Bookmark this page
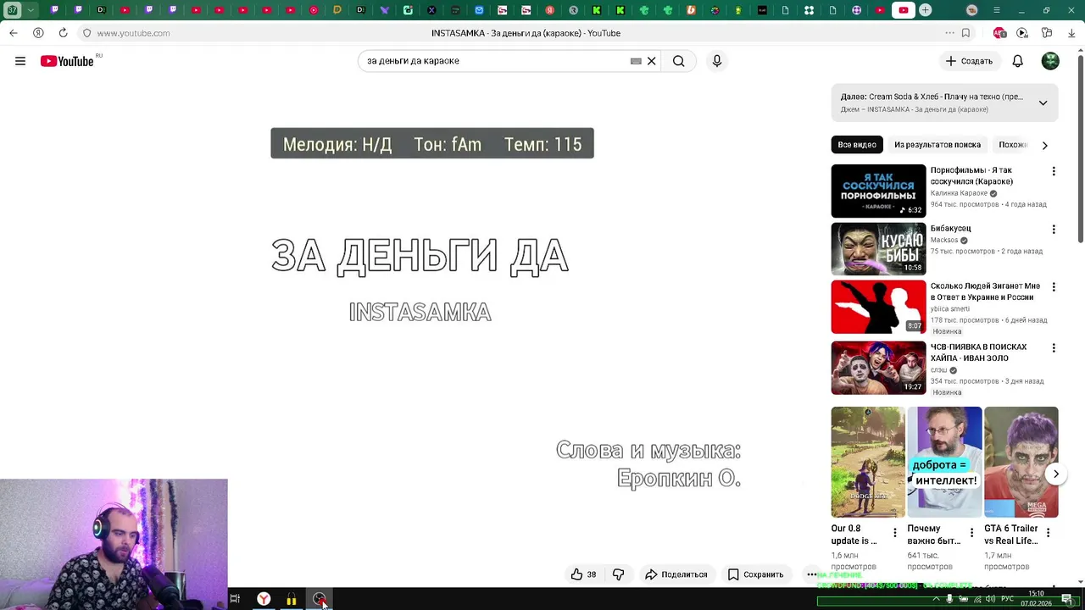Image resolution: width=1085 pixels, height=610 pixels. tap(965, 33)
